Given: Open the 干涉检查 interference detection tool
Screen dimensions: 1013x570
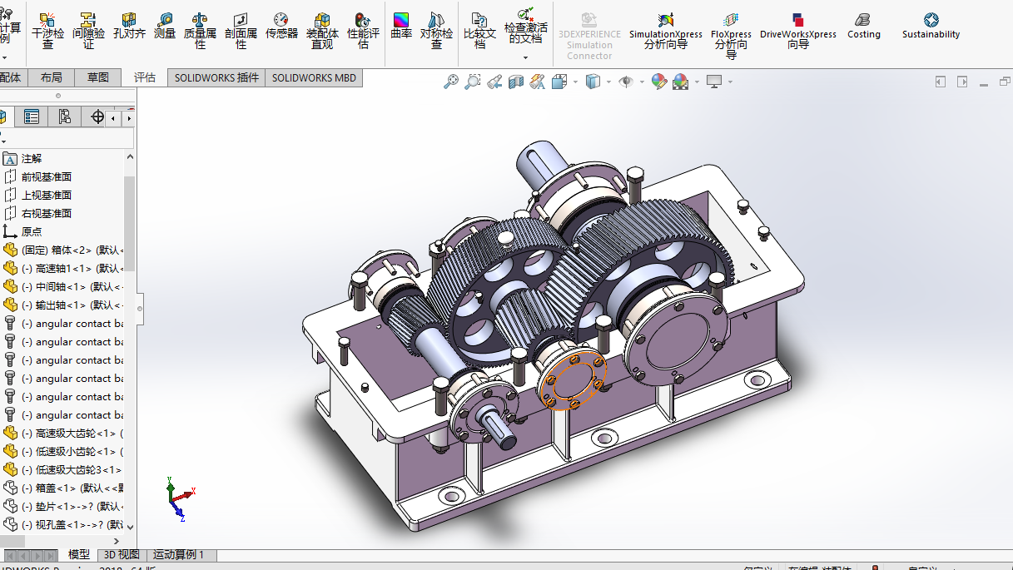Looking at the screenshot, I should point(47,27).
